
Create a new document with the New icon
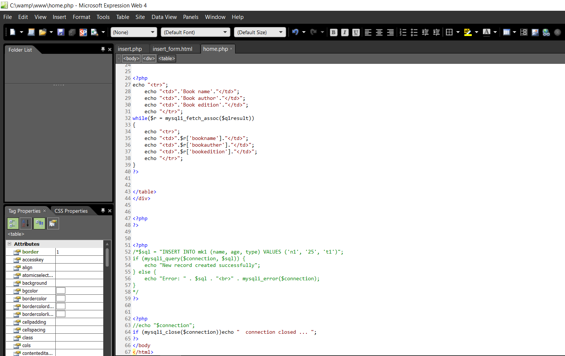click(x=13, y=32)
